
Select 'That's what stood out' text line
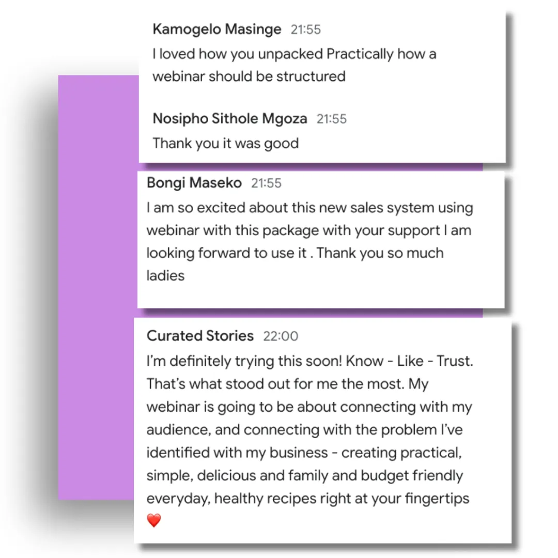[288, 384]
